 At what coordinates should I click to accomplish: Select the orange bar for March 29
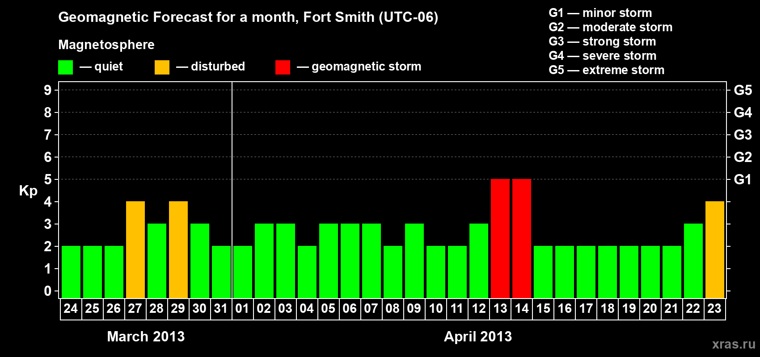(x=178, y=249)
